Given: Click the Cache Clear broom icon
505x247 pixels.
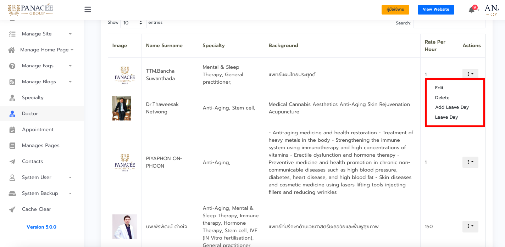Looking at the screenshot, I should [x=12, y=209].
